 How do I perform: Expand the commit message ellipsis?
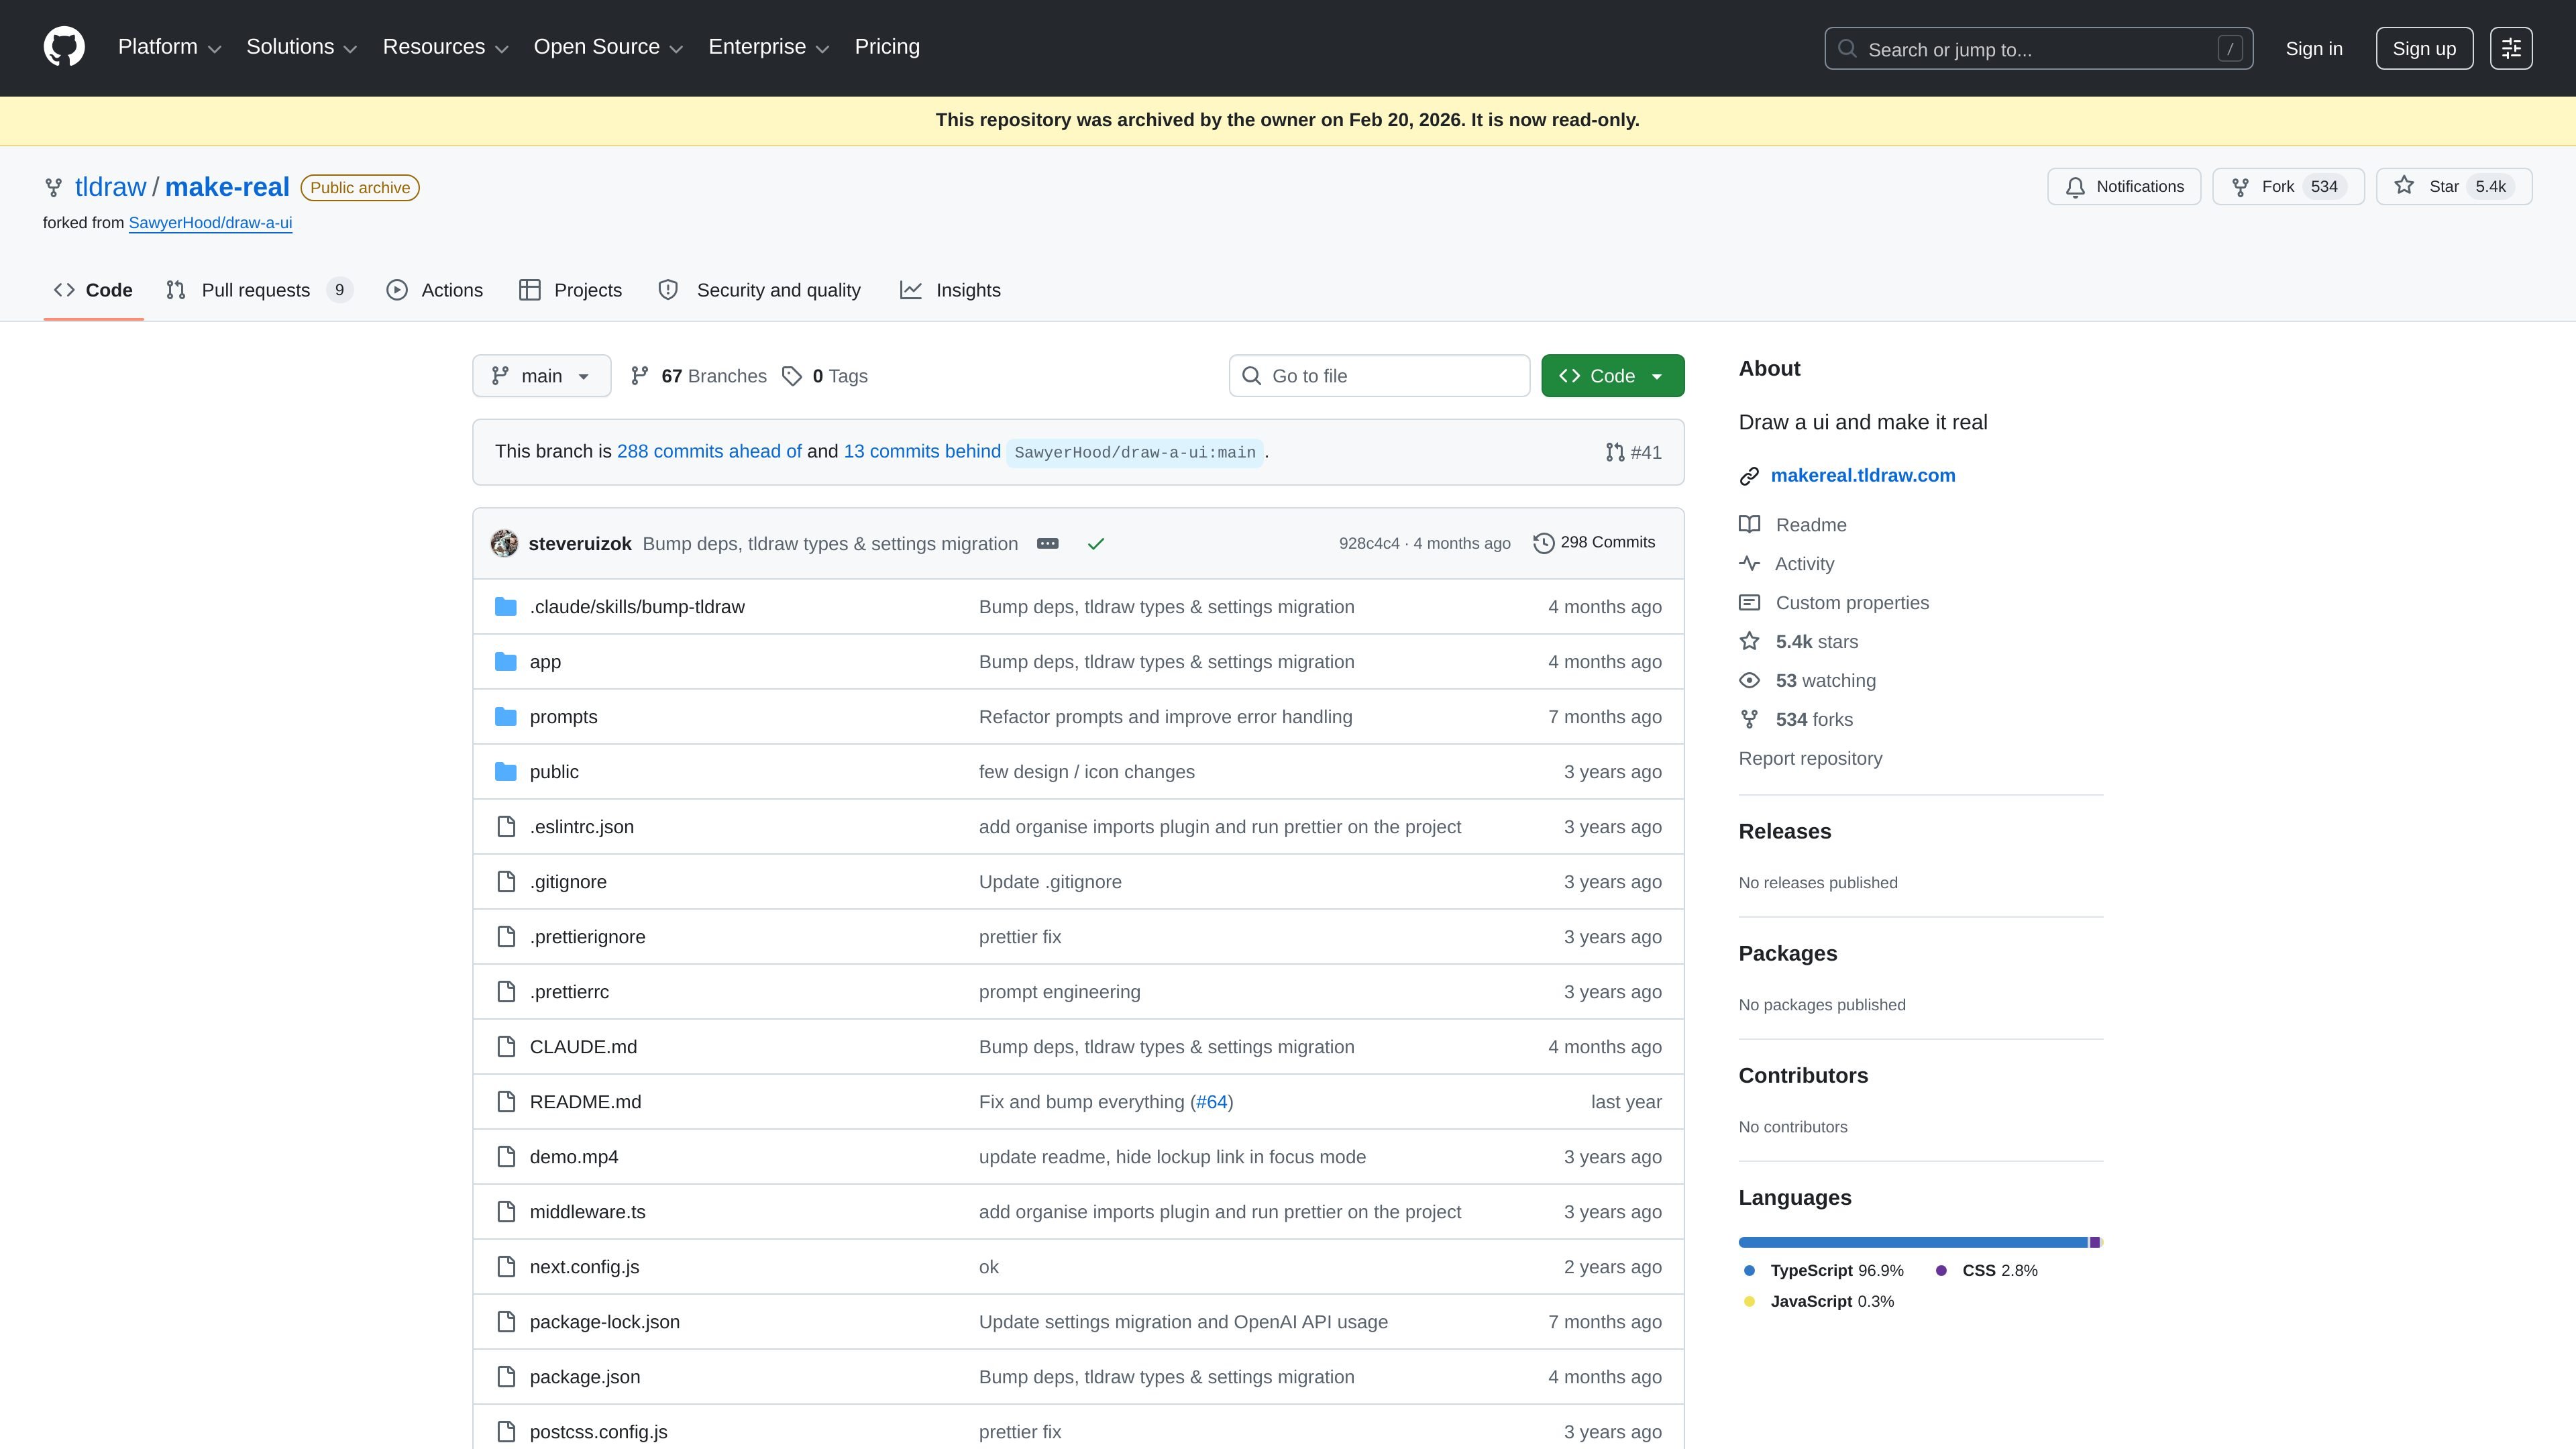pyautogui.click(x=1047, y=543)
